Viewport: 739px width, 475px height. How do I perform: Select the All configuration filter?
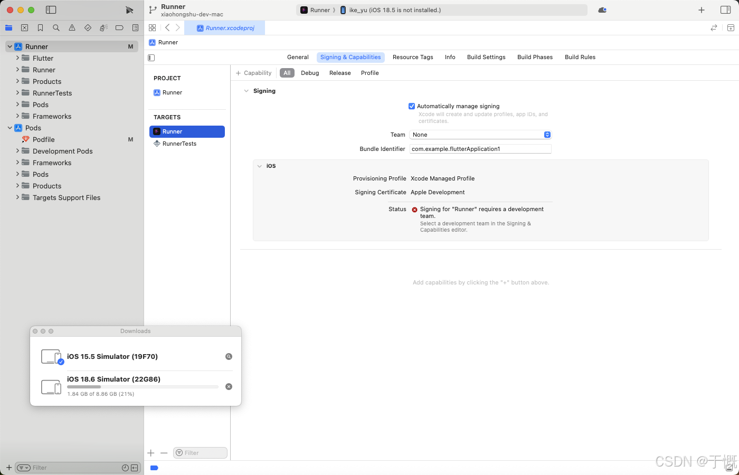287,73
